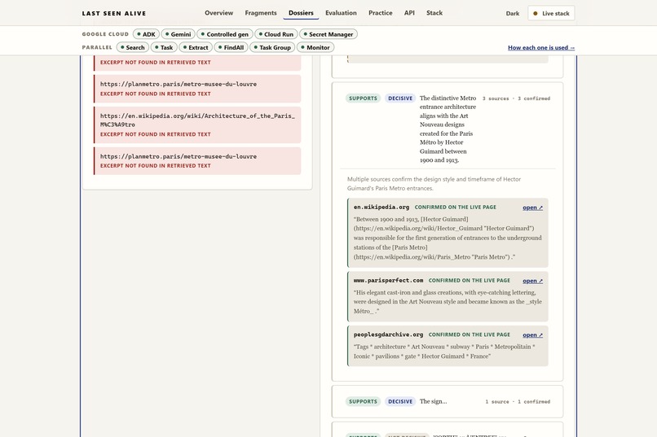The height and width of the screenshot is (437, 657).
Task: Toggle Dark mode
Action: tap(513, 13)
